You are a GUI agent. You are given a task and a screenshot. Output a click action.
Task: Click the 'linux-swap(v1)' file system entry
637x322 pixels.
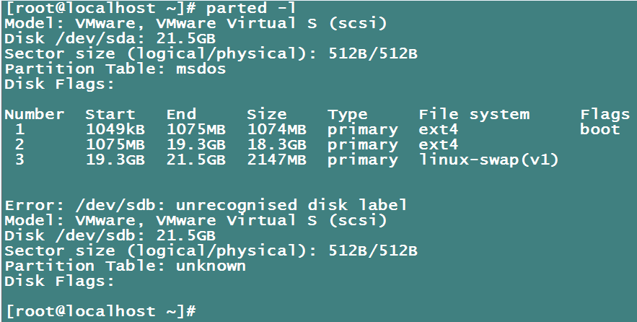(488, 160)
